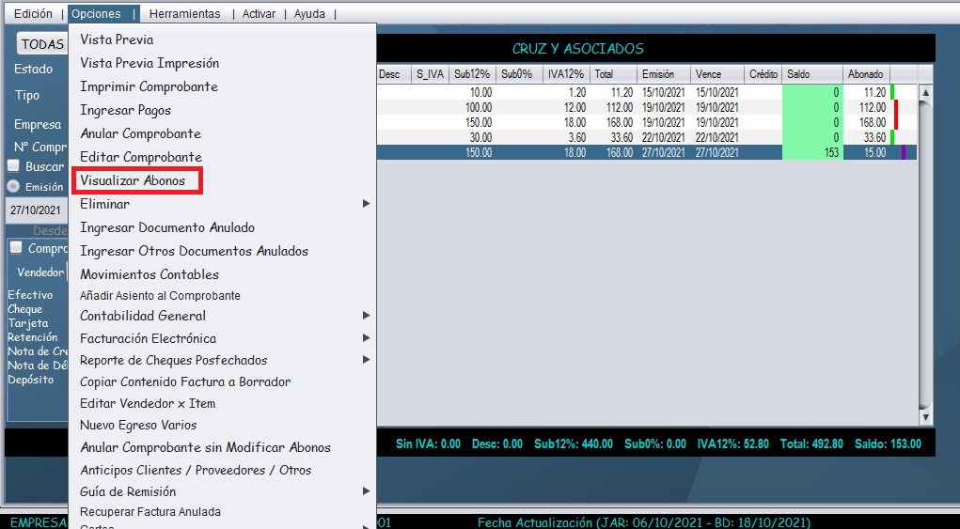Toggle the Buscar checkbox
Screen dimensions: 960x529
(x=14, y=166)
